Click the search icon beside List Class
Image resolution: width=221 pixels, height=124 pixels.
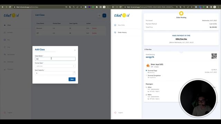99,15
